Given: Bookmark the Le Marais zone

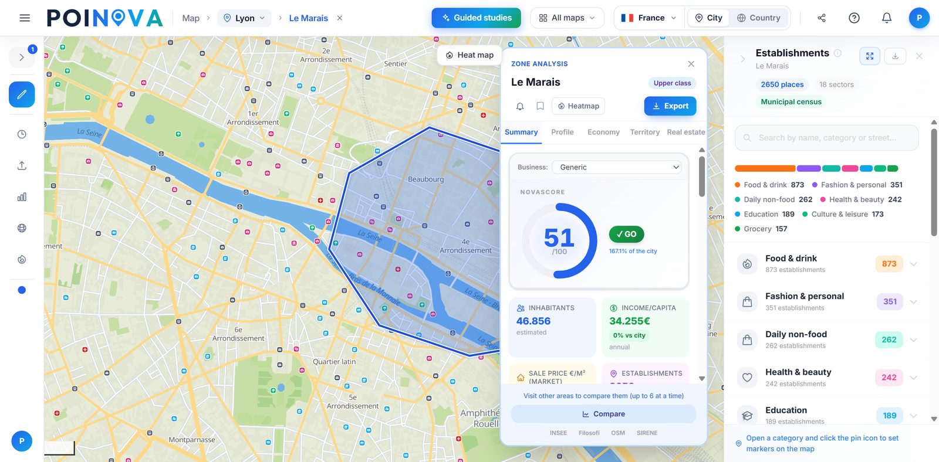Looking at the screenshot, I should click(540, 106).
